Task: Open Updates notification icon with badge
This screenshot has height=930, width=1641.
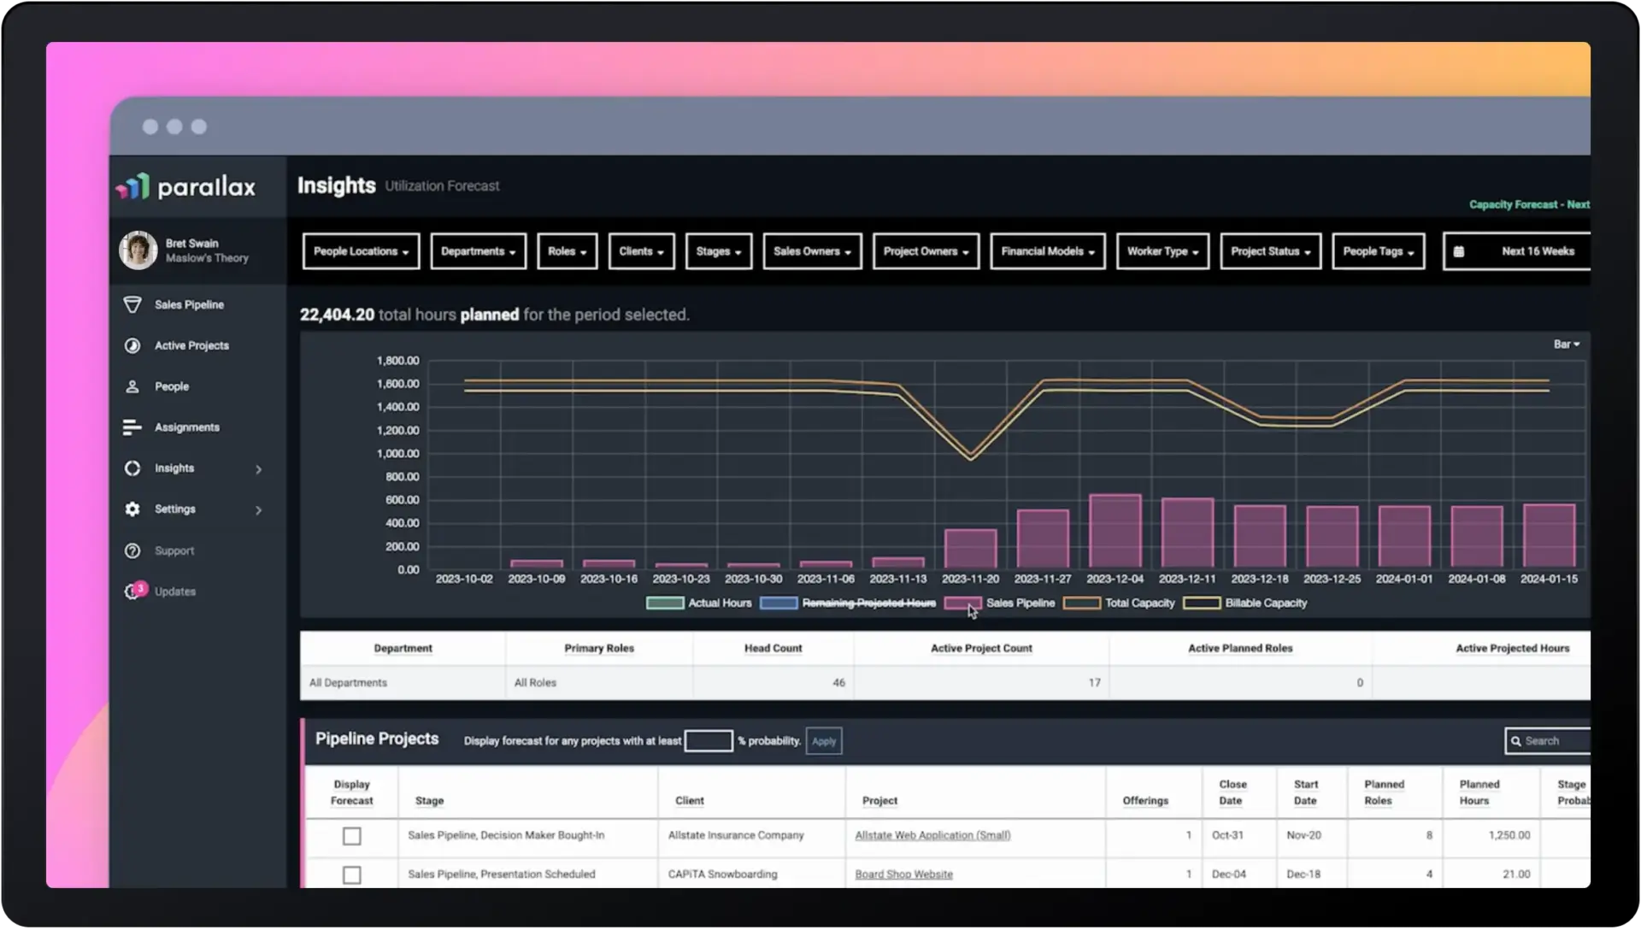Action: click(x=134, y=592)
